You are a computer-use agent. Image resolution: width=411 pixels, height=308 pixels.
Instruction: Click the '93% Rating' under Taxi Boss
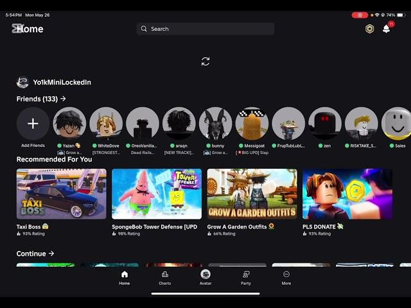(33, 234)
